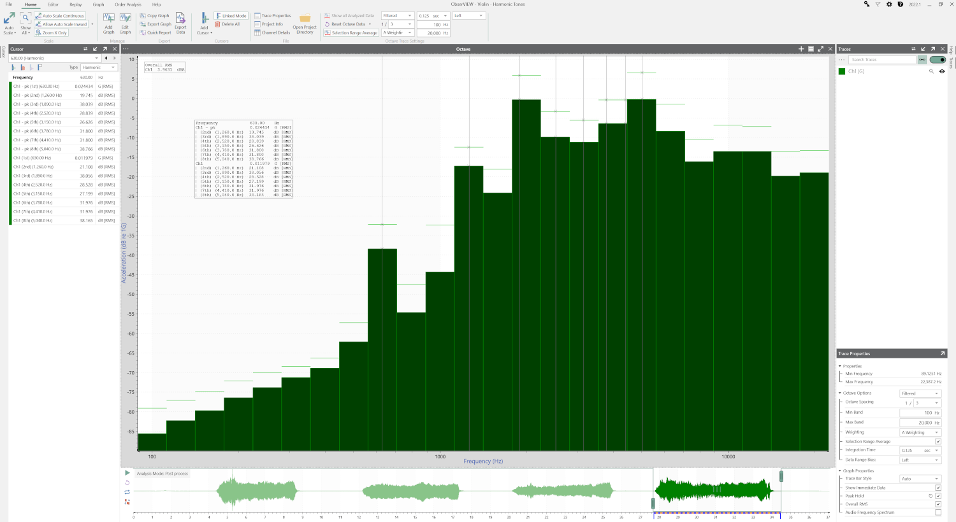Image resolution: width=956 pixels, height=522 pixels.
Task: Click the Quick Report button
Action: [156, 32]
